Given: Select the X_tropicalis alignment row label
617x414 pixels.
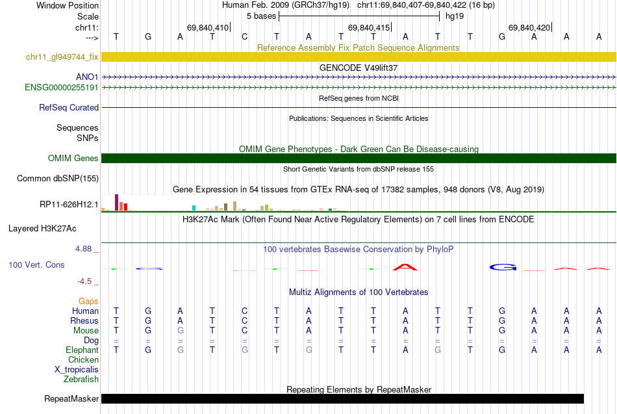Looking at the screenshot, I should [x=77, y=370].
